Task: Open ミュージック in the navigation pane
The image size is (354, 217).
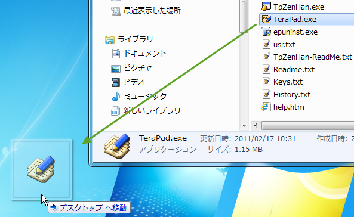Action: pos(145,97)
